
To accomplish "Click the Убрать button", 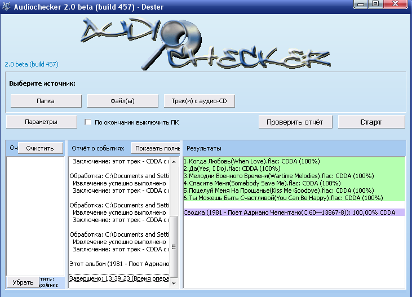I will [x=23, y=282].
